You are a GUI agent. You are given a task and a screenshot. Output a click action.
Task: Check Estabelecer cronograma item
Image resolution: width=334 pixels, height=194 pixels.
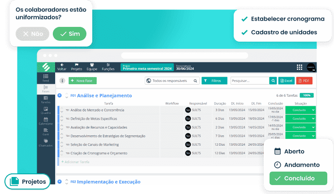(x=283, y=19)
